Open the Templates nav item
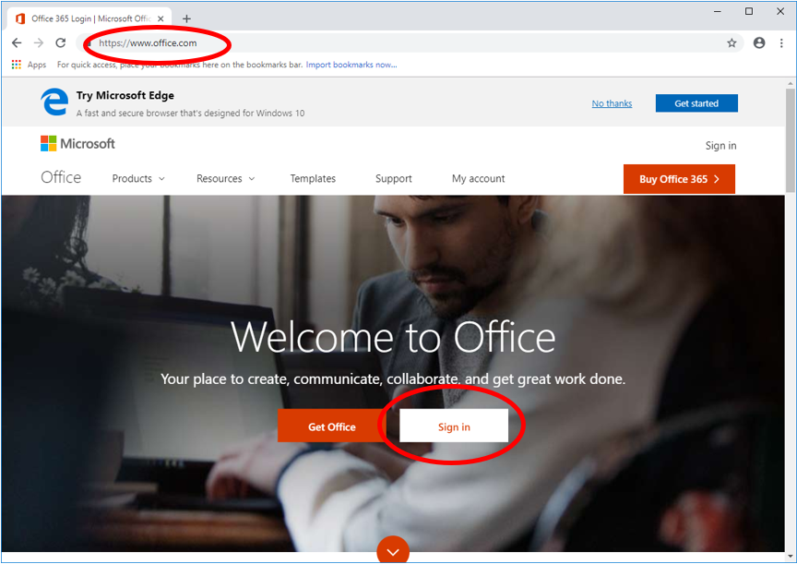This screenshot has height=564, width=797. click(313, 179)
